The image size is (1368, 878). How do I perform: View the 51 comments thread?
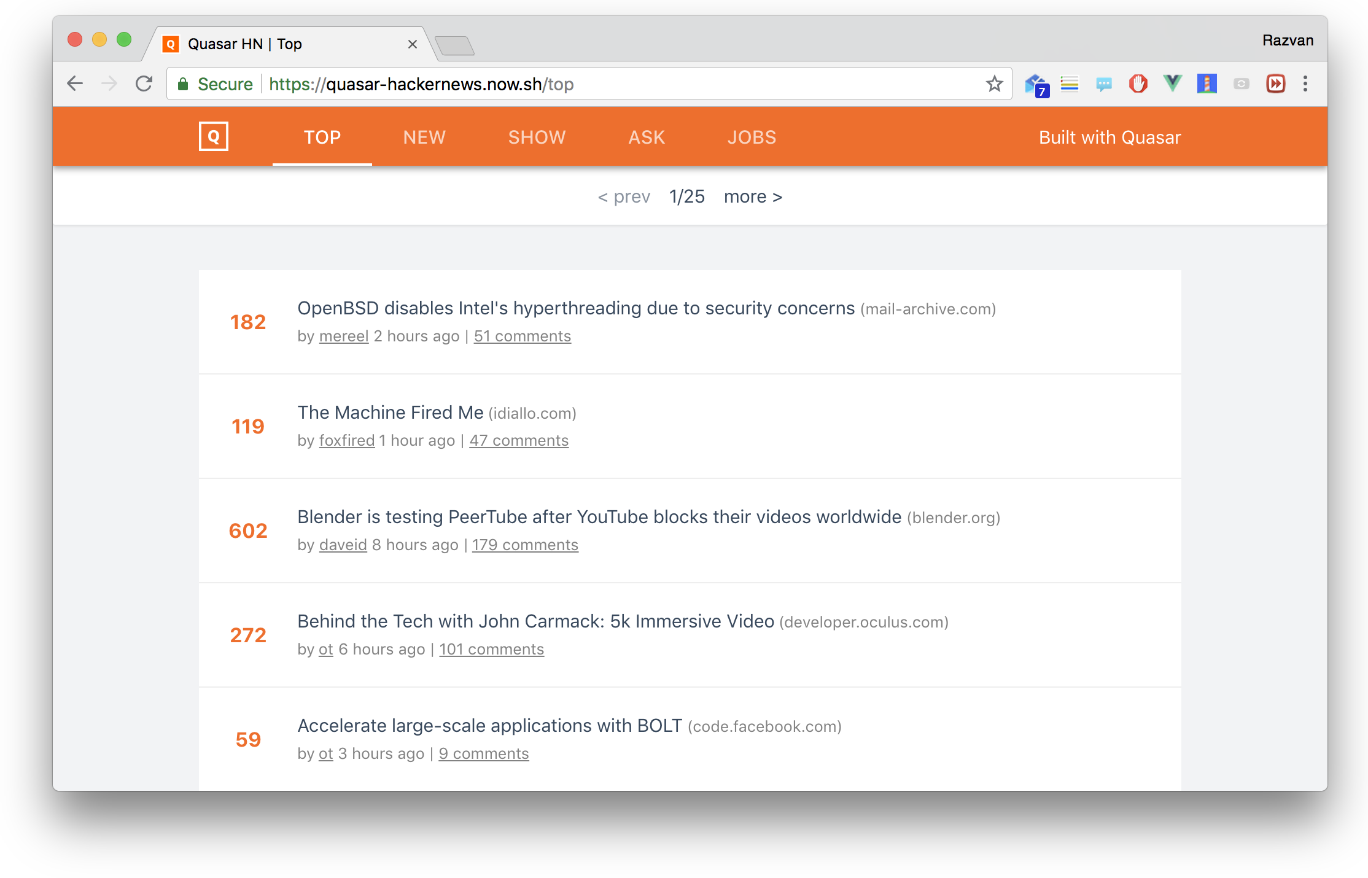click(523, 336)
